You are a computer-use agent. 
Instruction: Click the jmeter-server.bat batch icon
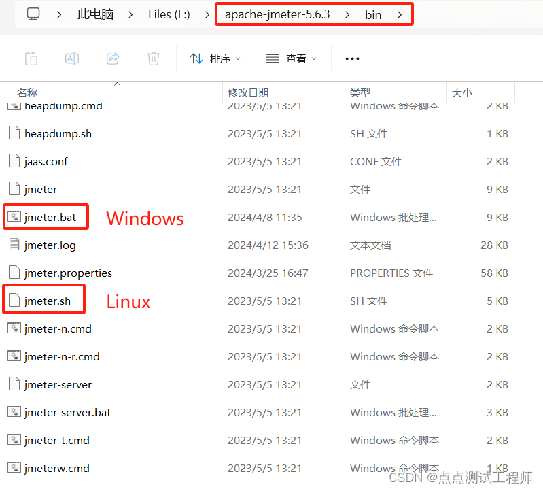14,412
